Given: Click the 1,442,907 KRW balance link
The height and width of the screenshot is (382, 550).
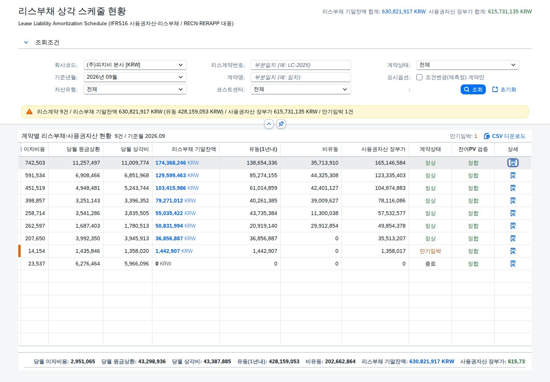Looking at the screenshot, I should tap(174, 251).
